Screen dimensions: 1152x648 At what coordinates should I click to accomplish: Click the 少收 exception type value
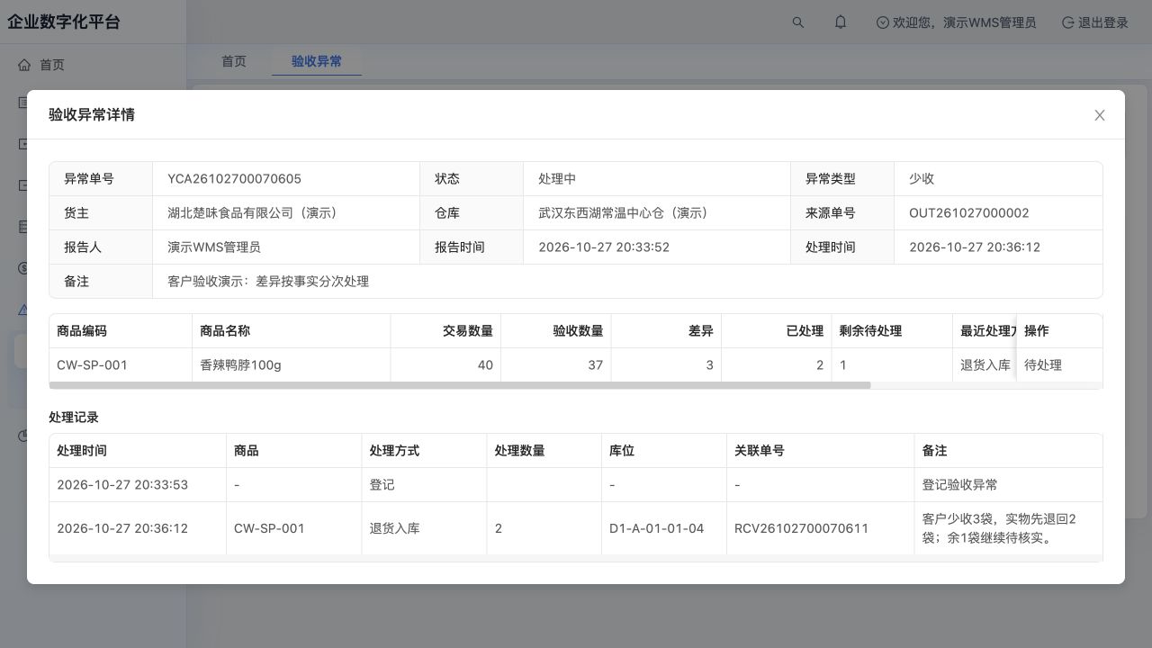(922, 179)
